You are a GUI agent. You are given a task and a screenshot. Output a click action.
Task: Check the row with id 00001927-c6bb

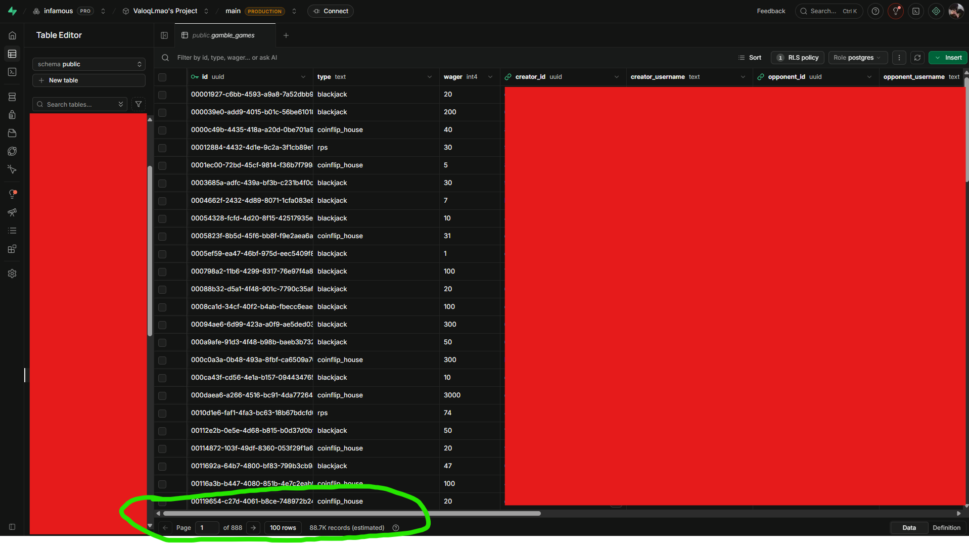[162, 95]
